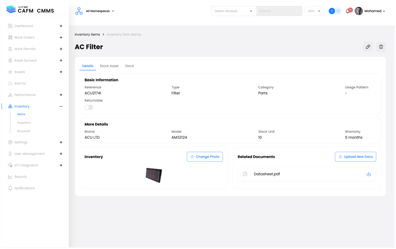Switch to dark theme moon icon
The height and width of the screenshot is (249, 396).
[x=338, y=11]
